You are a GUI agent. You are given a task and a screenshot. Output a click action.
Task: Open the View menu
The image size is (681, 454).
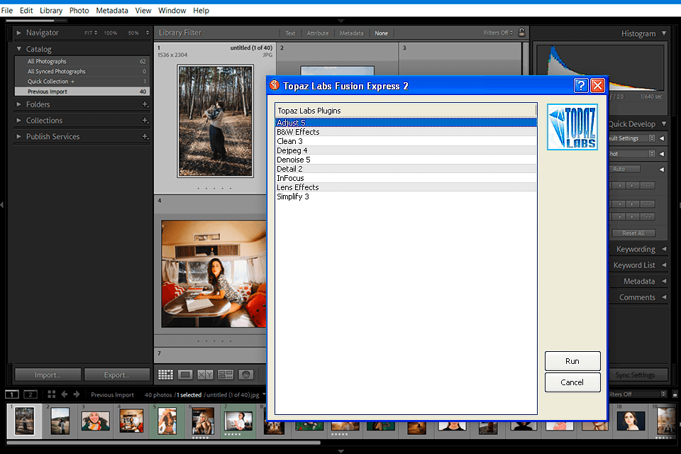point(143,11)
